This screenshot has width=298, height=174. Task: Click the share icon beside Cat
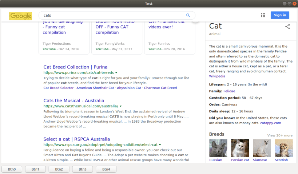(287, 27)
